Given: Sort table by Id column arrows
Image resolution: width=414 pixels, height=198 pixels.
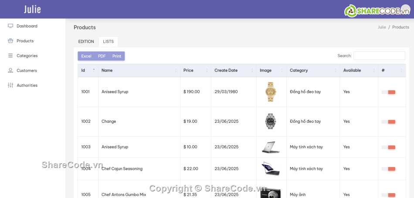Looking at the screenshot, I should (94, 70).
